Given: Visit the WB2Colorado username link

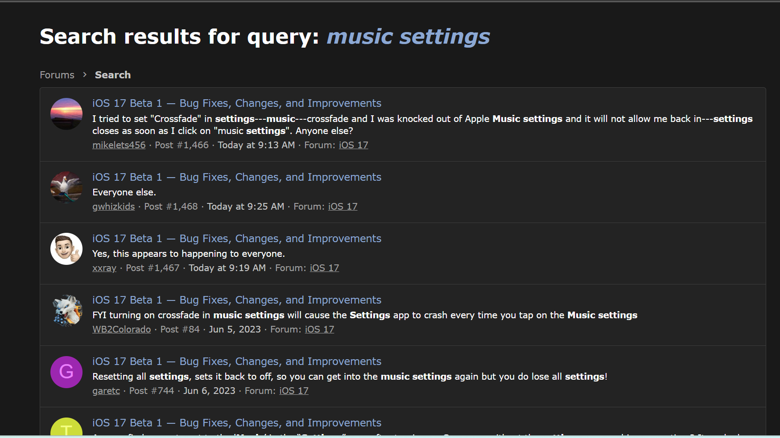Looking at the screenshot, I should coord(122,329).
